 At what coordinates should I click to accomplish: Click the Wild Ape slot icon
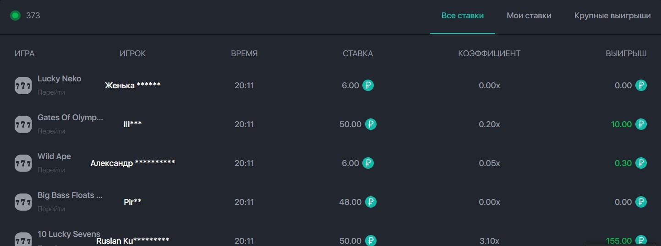pos(23,163)
